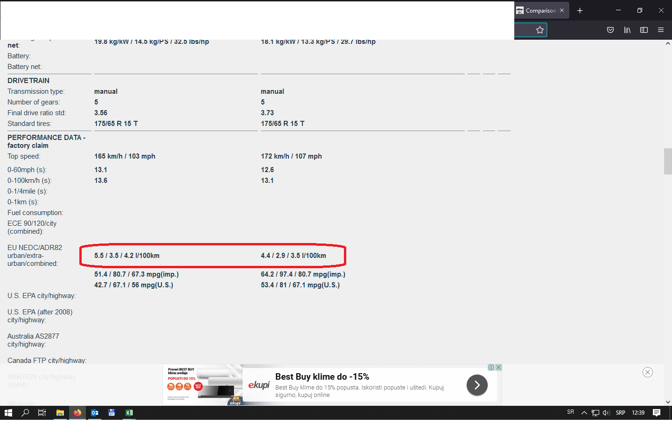Click 42.7 / 67.1 / 56 mpg(U.S.)
This screenshot has height=431, width=672.
pyautogui.click(x=133, y=285)
